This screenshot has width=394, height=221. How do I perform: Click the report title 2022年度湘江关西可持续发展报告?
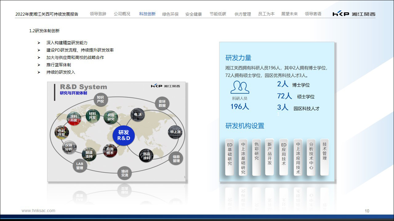pyautogui.click(x=47, y=14)
